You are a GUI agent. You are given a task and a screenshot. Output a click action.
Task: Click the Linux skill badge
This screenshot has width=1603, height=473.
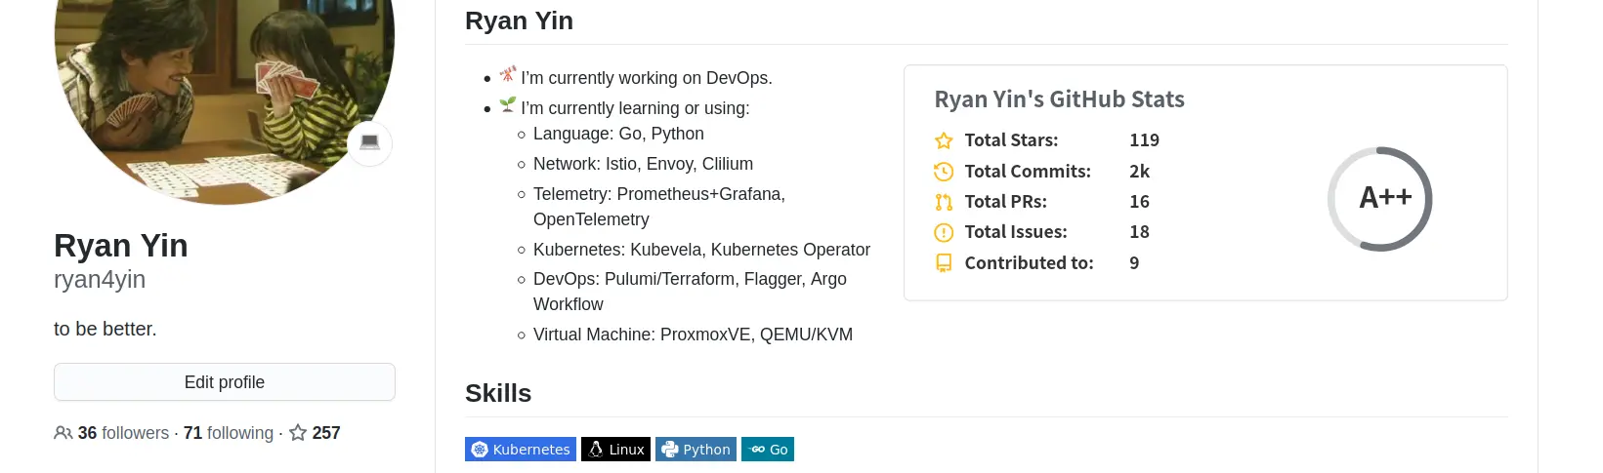[x=615, y=450]
